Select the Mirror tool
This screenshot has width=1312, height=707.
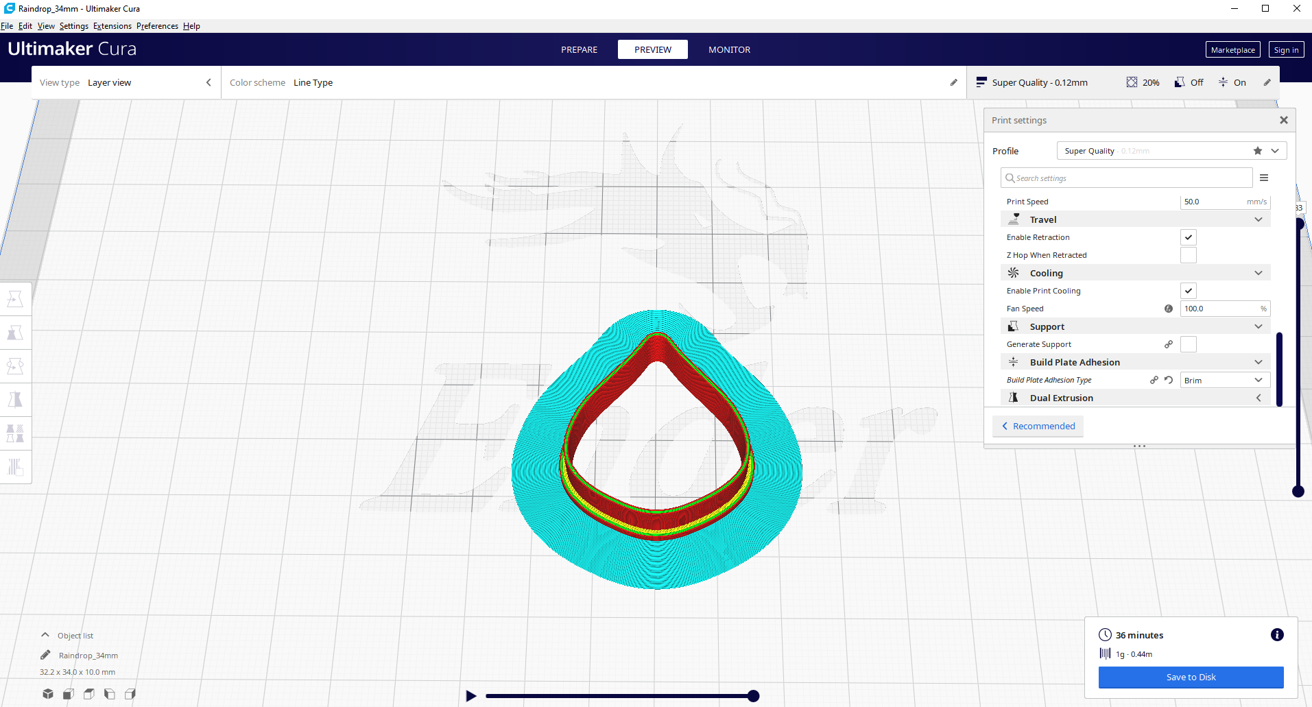(x=16, y=398)
